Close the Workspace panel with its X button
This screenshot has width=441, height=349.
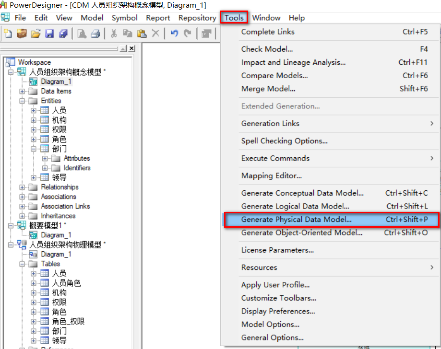pyautogui.click(x=131, y=48)
